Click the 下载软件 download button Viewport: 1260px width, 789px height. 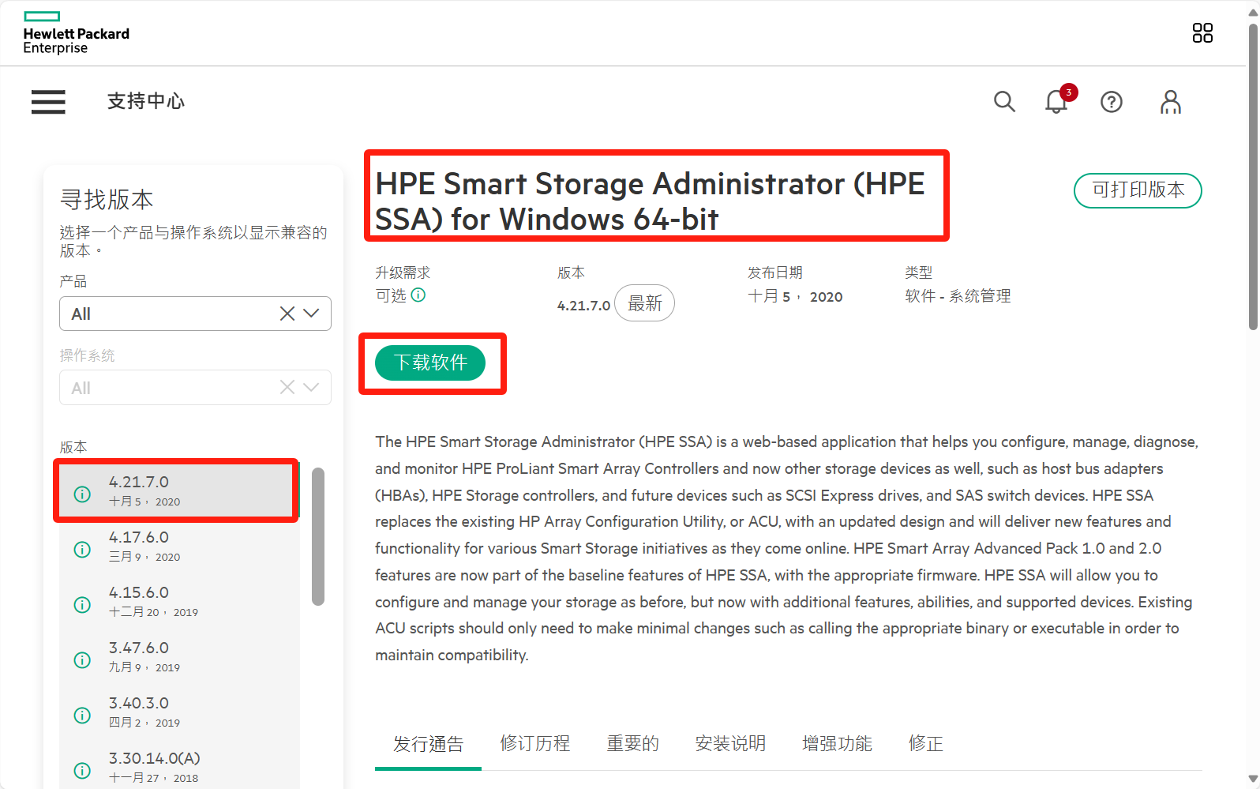click(430, 363)
